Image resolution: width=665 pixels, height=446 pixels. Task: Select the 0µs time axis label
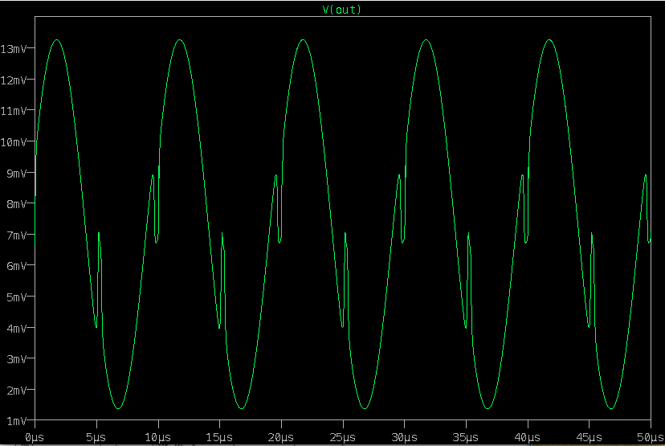tap(35, 437)
